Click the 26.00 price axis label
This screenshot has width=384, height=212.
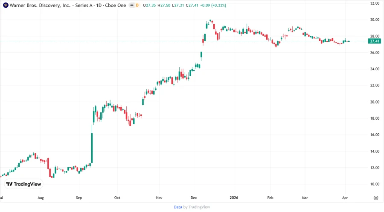[375, 52]
